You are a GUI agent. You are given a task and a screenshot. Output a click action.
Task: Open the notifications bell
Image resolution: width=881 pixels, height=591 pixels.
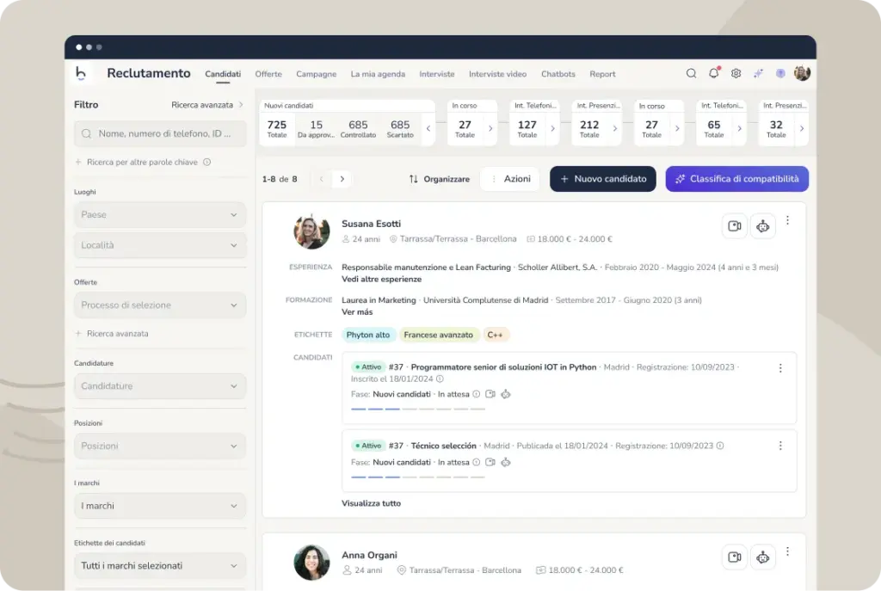click(713, 73)
